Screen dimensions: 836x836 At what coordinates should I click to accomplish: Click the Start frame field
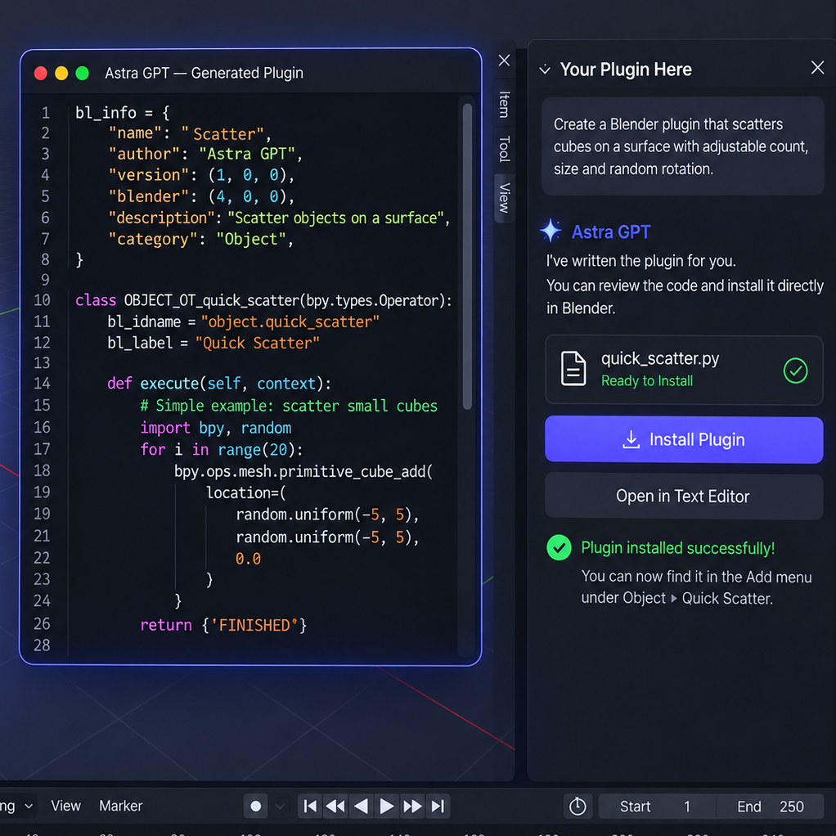click(657, 807)
